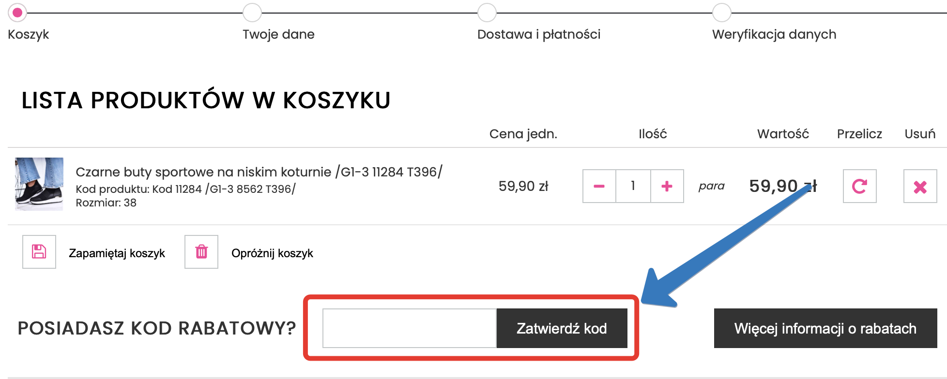Click the Koszyk step label
This screenshot has width=947, height=379.
pos(28,34)
